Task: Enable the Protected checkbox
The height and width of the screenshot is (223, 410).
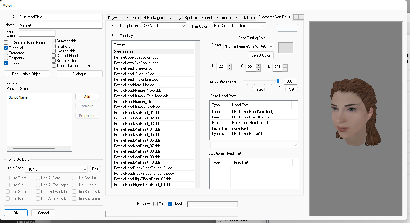Action: pos(6,53)
